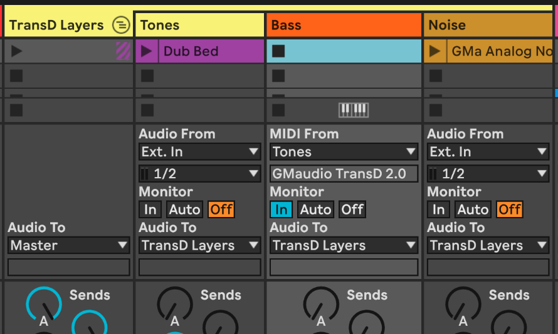
Task: Set Bass monitor to Off
Action: (x=352, y=210)
